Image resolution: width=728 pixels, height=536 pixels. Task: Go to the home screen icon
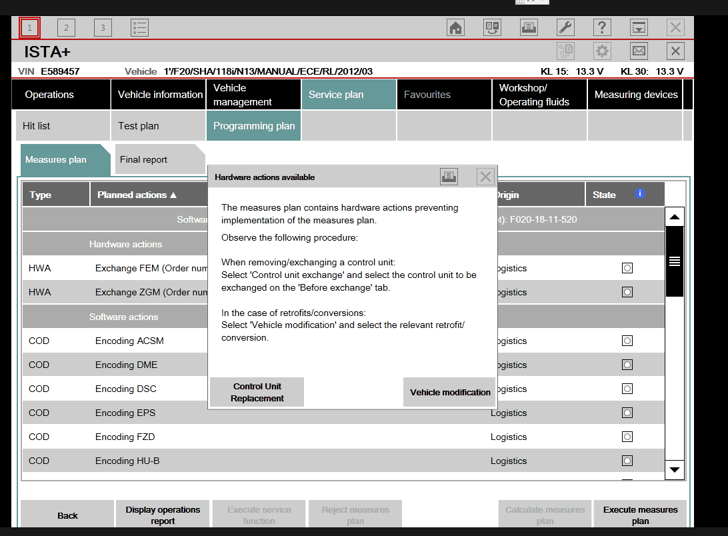pyautogui.click(x=455, y=28)
